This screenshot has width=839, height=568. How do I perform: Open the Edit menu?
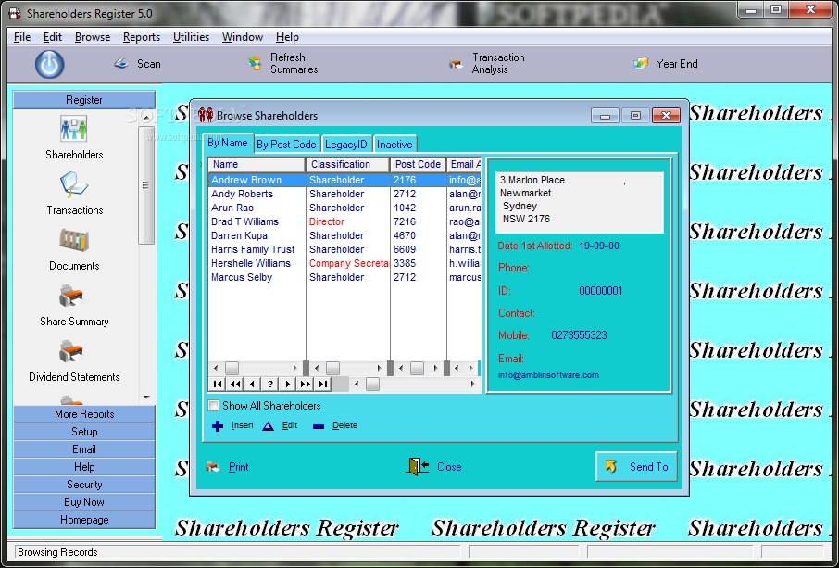point(53,37)
